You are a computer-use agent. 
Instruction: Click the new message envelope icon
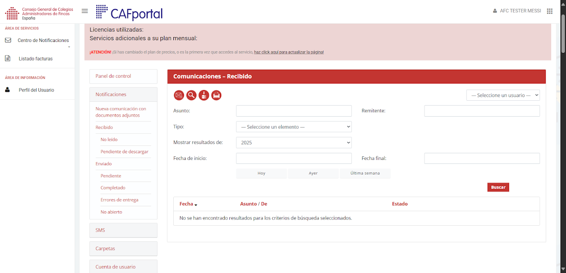click(179, 95)
